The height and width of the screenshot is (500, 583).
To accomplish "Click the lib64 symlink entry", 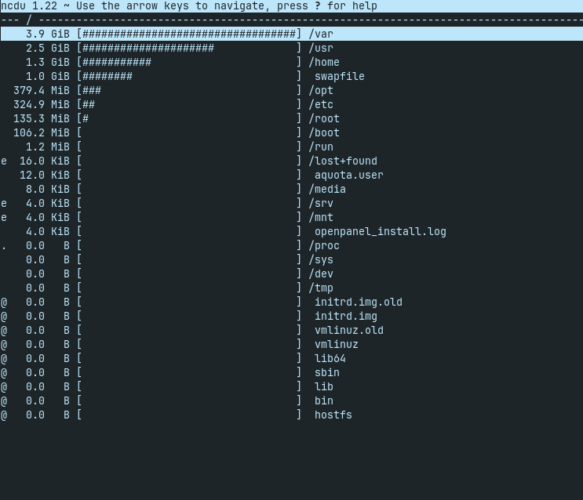I will [292, 358].
